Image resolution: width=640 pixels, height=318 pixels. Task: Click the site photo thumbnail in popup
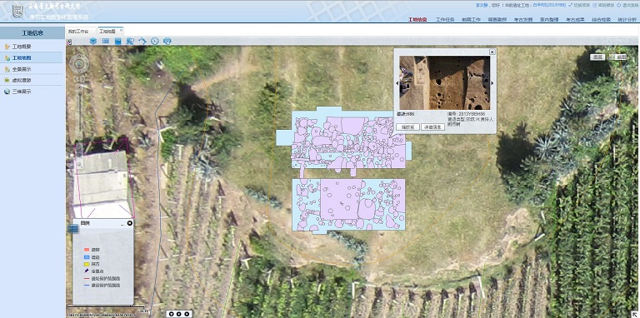click(444, 83)
